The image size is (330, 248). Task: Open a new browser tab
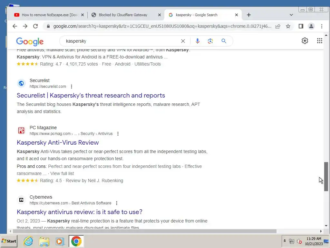248,15
